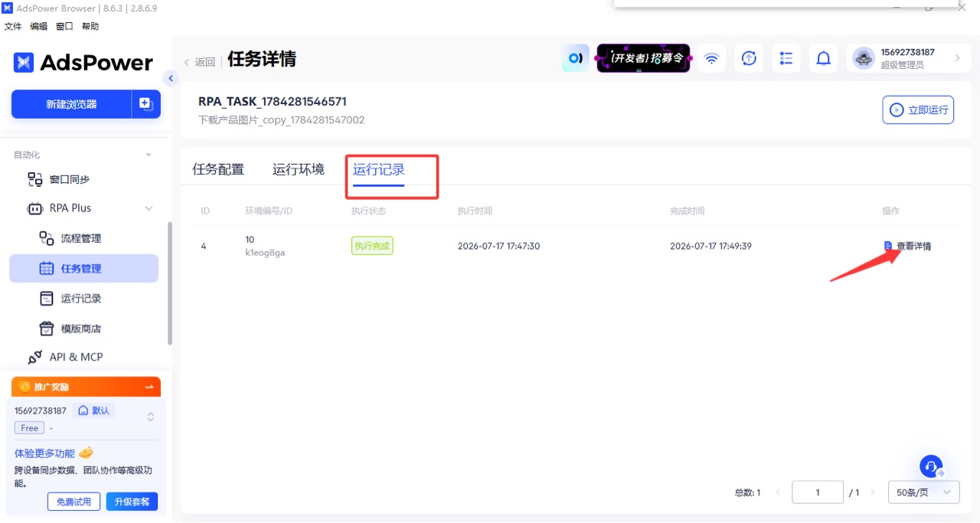Click the 执行完成 status tag
980x523 pixels.
[372, 246]
